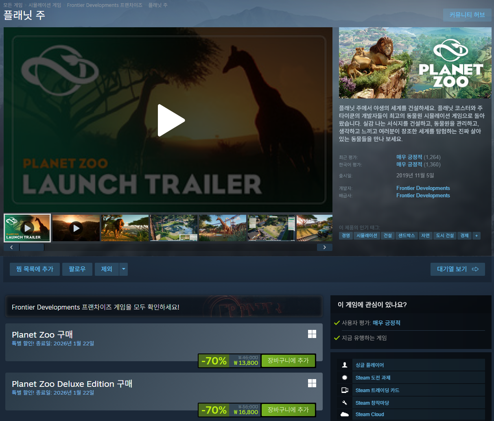Toggle follow with 팔로우 button

[x=77, y=269]
